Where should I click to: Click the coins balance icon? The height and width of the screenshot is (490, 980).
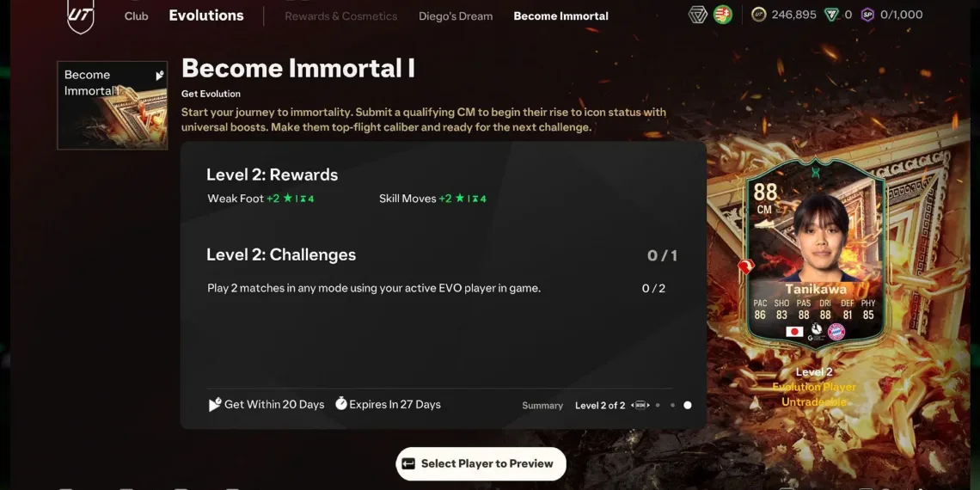(x=759, y=15)
